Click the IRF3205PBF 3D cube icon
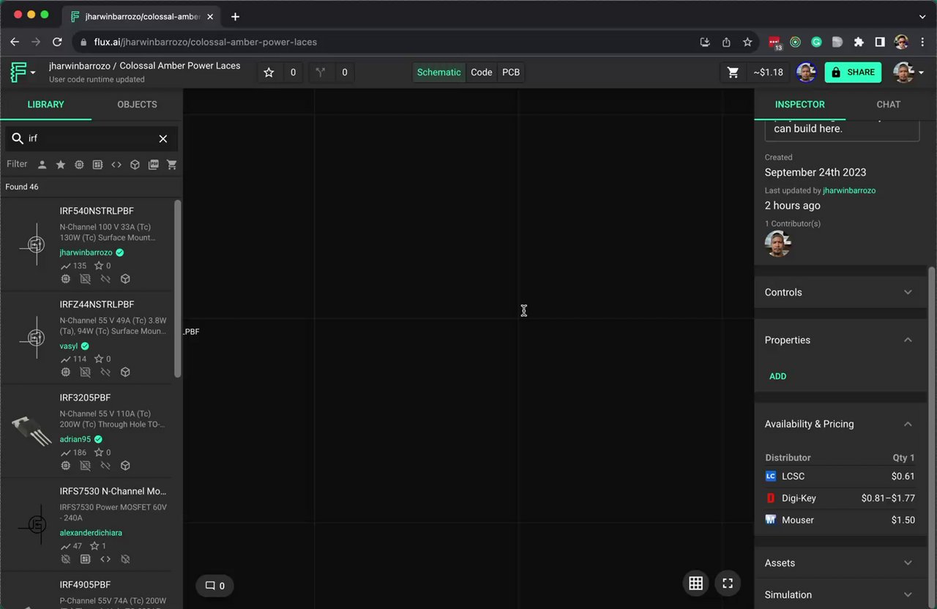This screenshot has height=609, width=937. [x=125, y=466]
